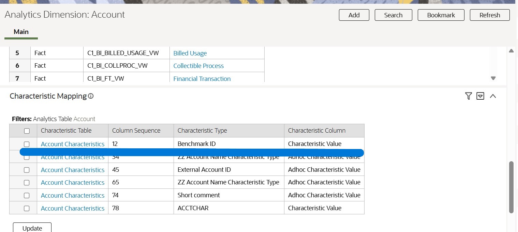The image size is (518, 232).
Task: Open the Financial Transaction link
Action: 202,79
